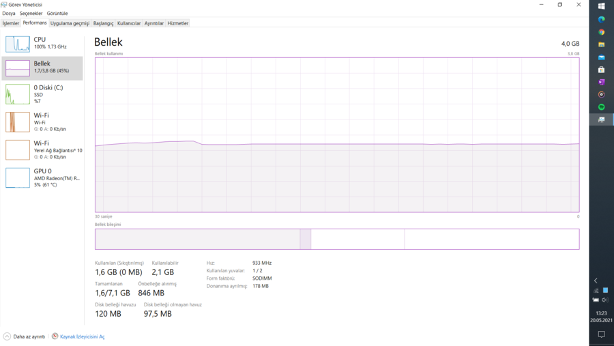The image size is (614, 346).
Task: Click the 1,7/3,8 GB (45%) memory label
Action: coord(51,71)
